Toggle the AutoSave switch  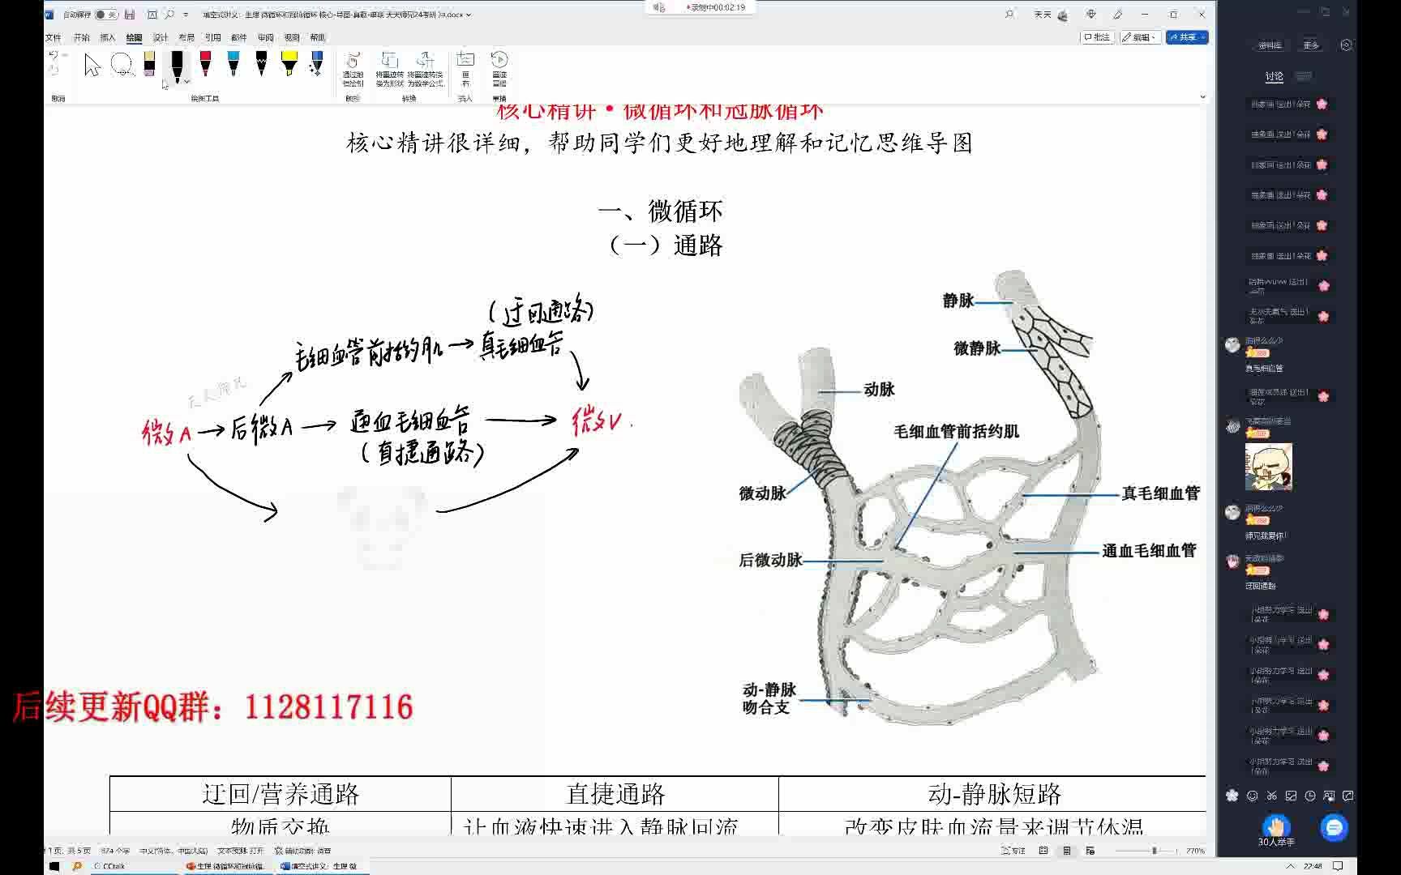point(106,15)
